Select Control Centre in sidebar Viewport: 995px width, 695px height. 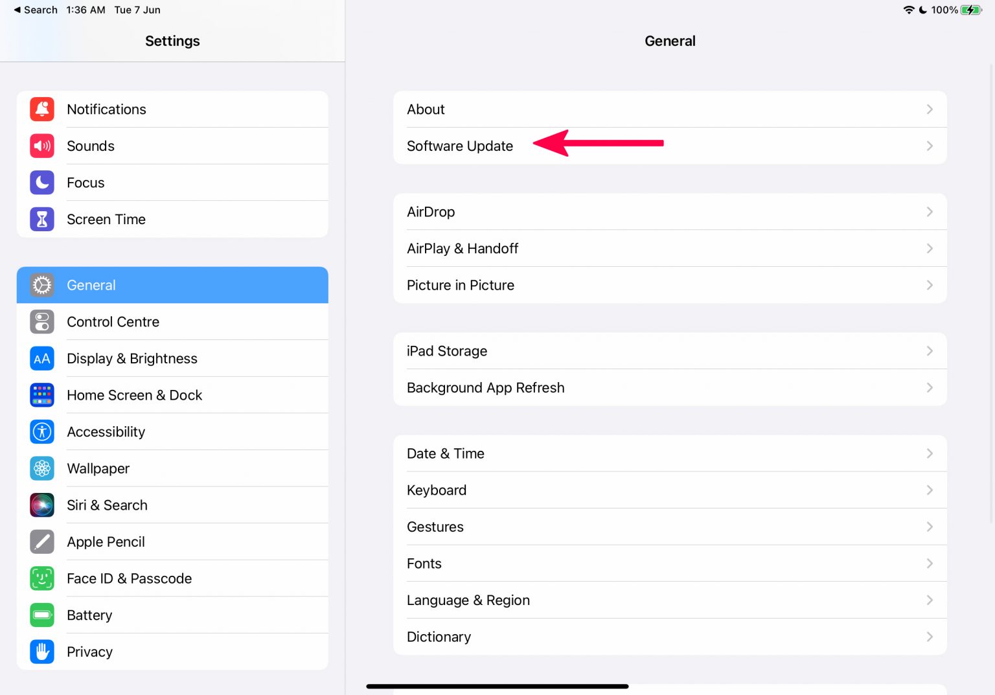pos(113,322)
